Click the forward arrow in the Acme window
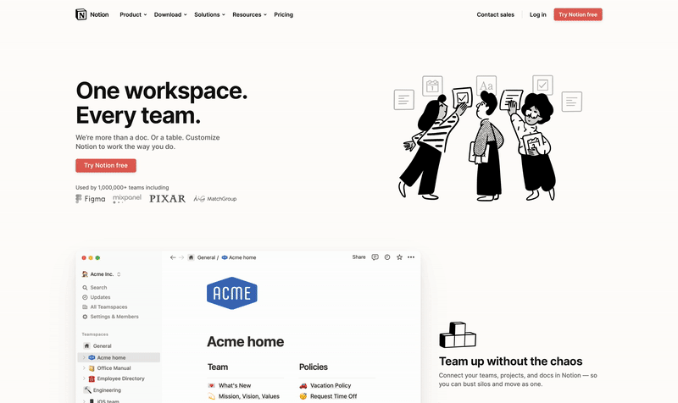This screenshot has width=678, height=403. coord(181,257)
